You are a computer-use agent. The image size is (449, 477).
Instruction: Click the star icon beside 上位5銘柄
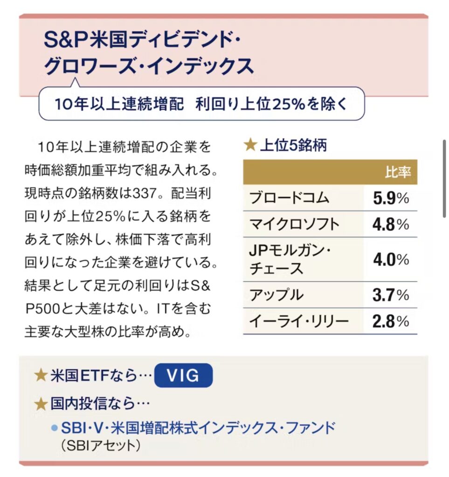coord(250,145)
